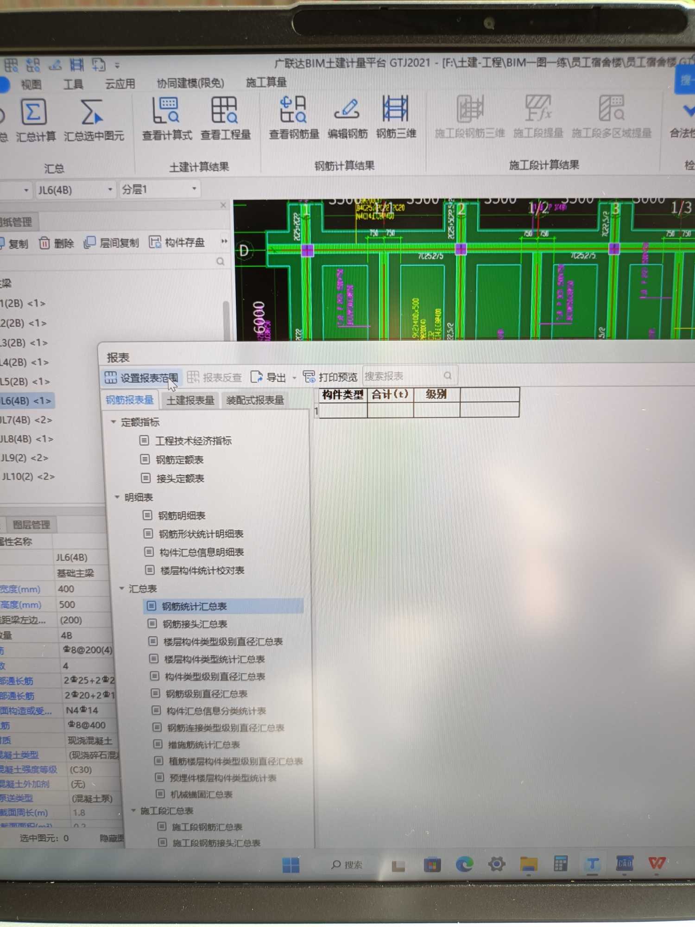Click the 汇总选中图元 icon
This screenshot has height=927, width=695.
(92, 112)
